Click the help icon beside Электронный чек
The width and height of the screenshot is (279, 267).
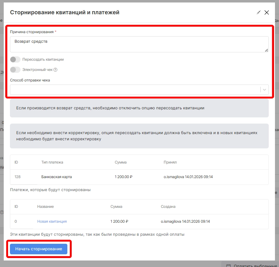pos(56,70)
